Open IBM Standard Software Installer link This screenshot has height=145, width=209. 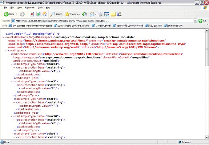(72, 26)
